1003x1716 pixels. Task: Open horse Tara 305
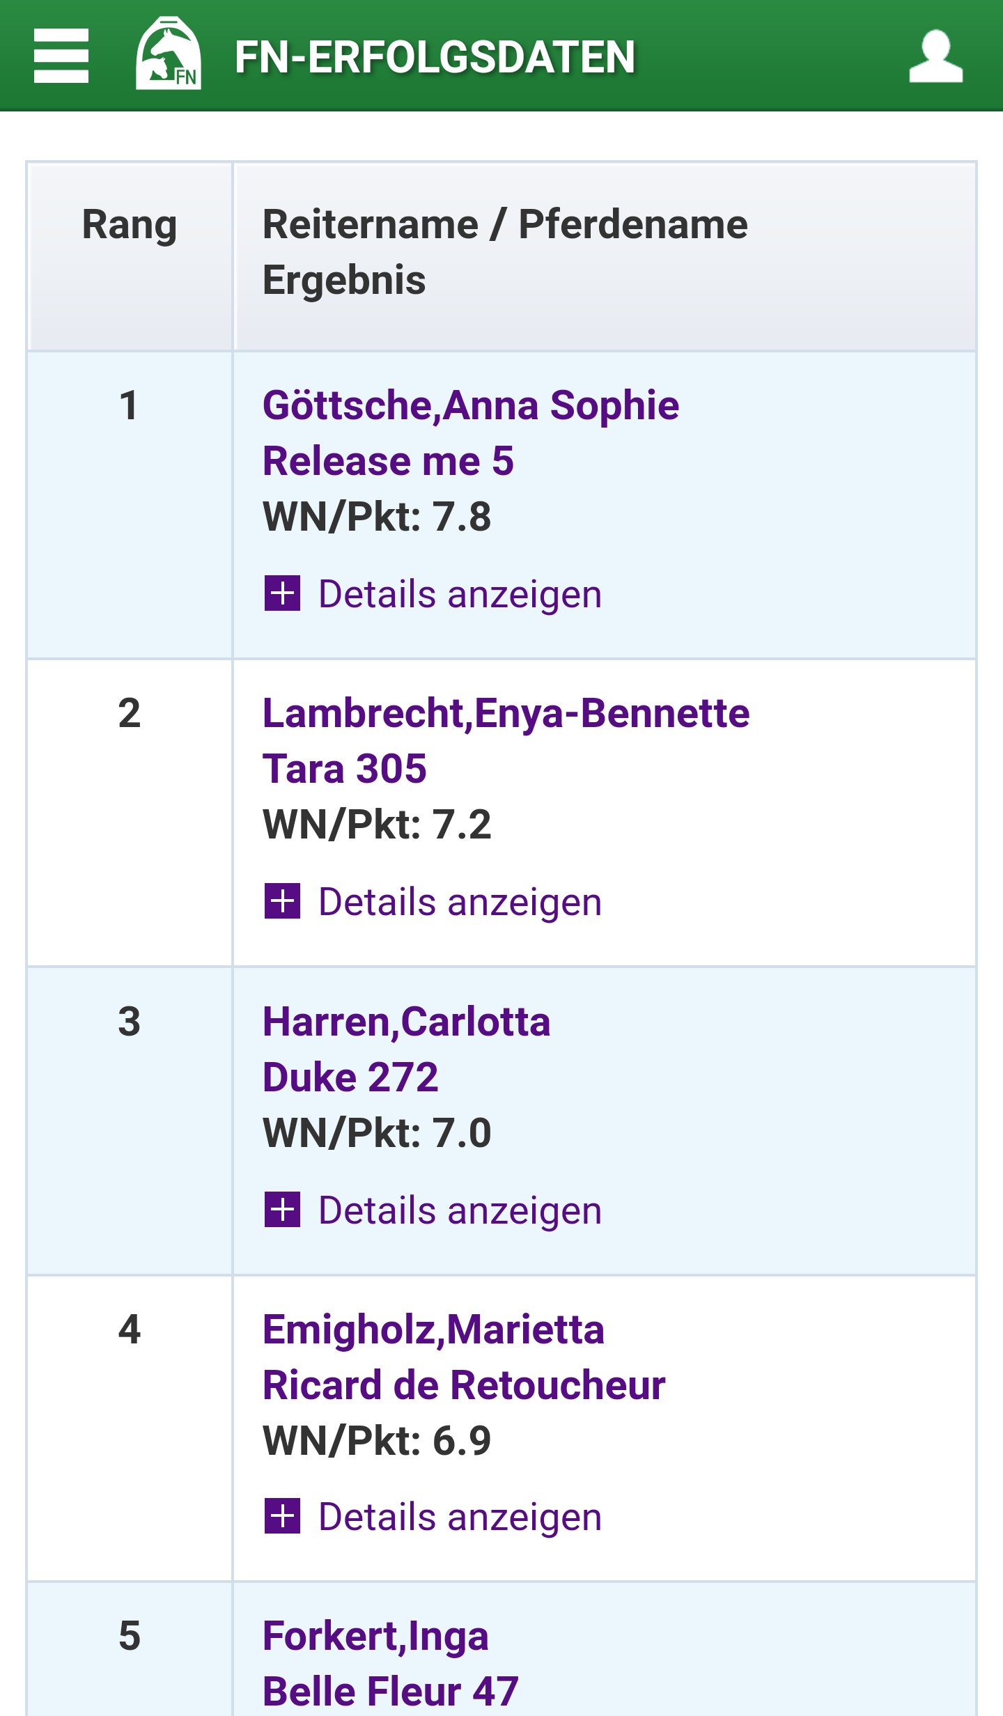point(344,770)
